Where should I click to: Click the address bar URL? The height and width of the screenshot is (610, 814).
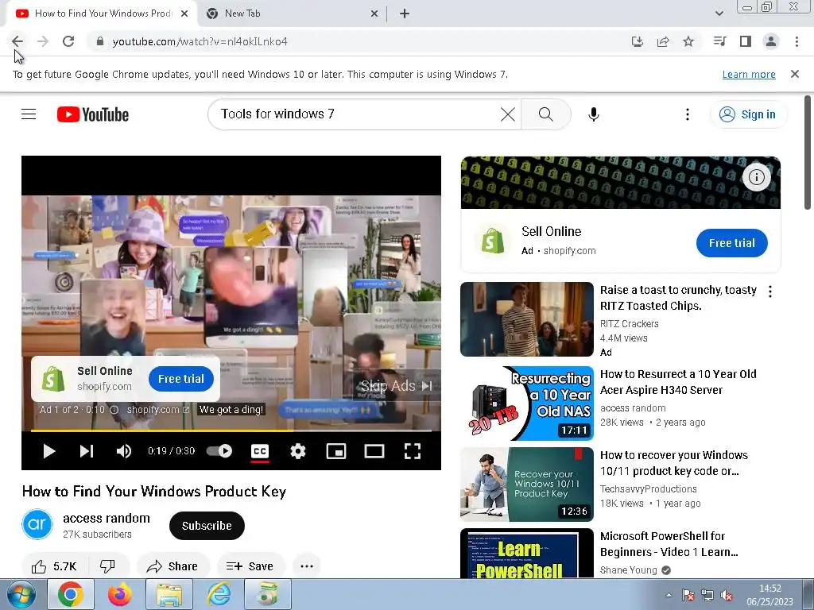pyautogui.click(x=200, y=41)
